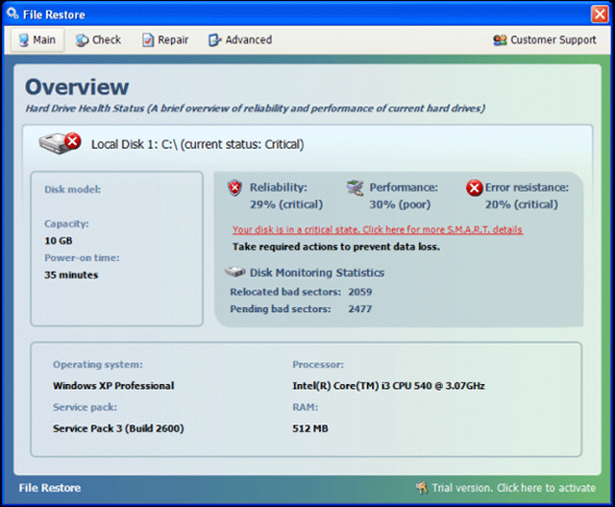Click the hard drive icon with red X
This screenshot has width=615, height=507.
[x=60, y=144]
